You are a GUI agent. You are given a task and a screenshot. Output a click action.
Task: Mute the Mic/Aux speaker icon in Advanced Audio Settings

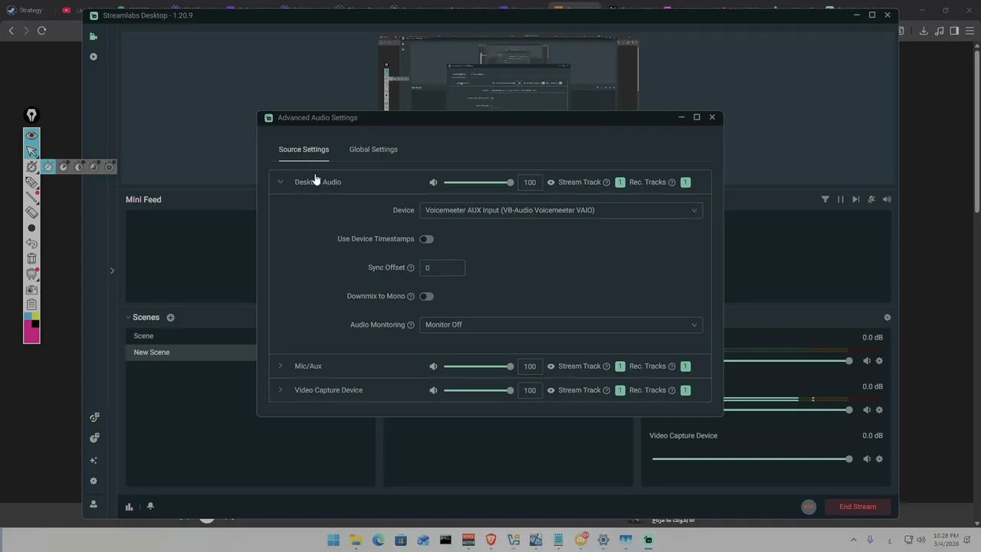click(433, 366)
